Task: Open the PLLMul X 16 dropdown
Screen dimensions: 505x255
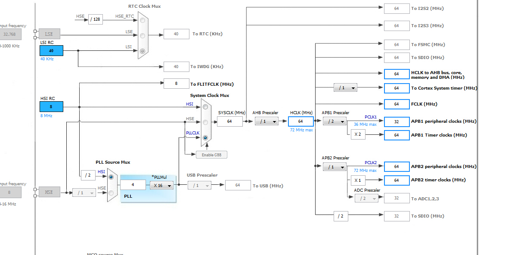Action: point(162,185)
